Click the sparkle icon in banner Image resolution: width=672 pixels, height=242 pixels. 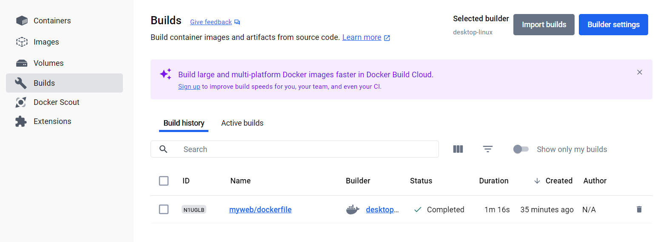point(165,74)
